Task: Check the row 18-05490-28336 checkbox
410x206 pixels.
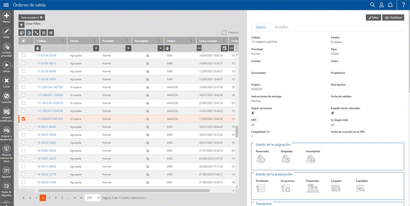Action: [23, 151]
